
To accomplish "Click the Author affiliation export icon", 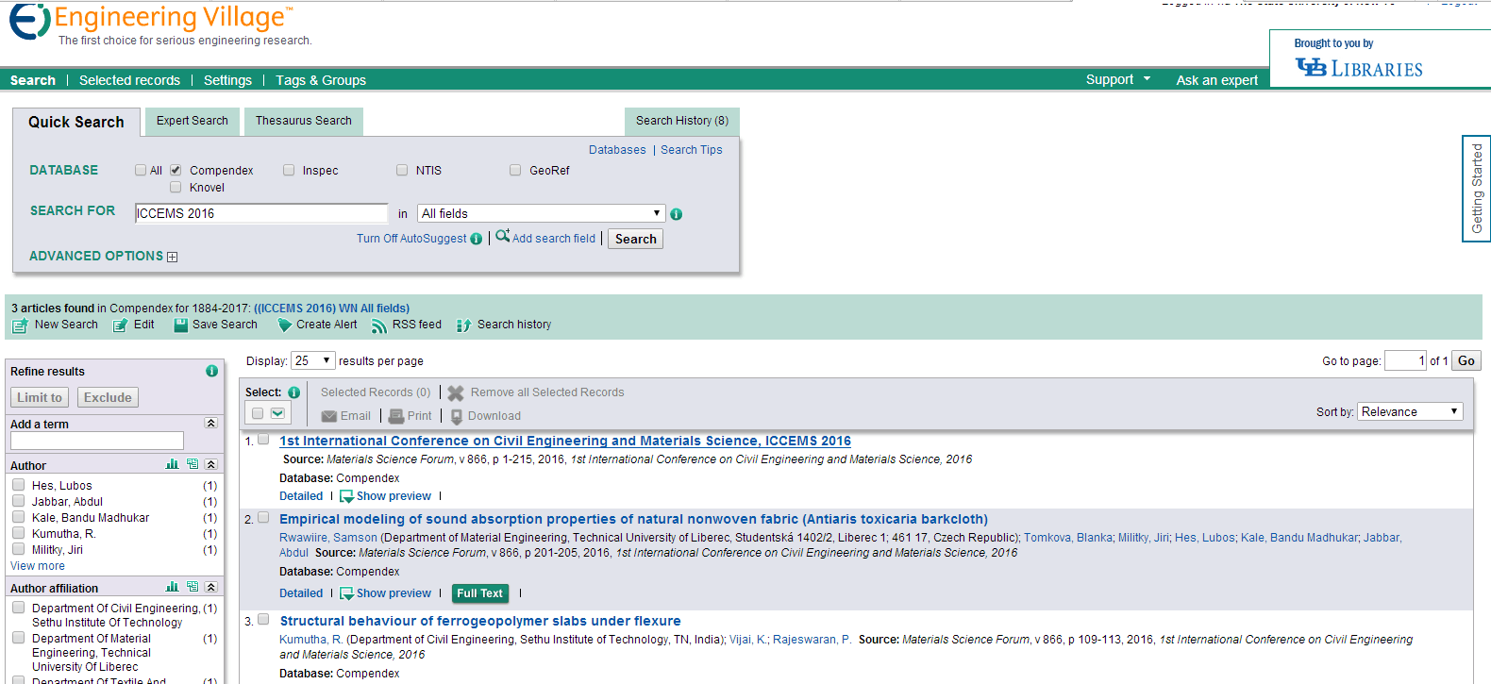I will click(193, 587).
